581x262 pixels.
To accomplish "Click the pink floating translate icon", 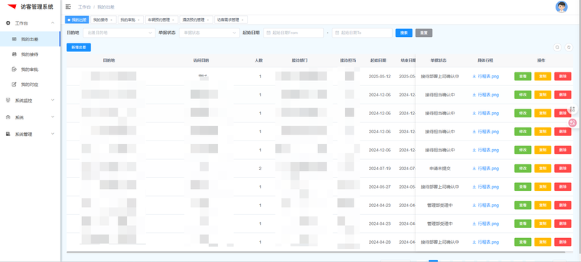I will (572, 123).
